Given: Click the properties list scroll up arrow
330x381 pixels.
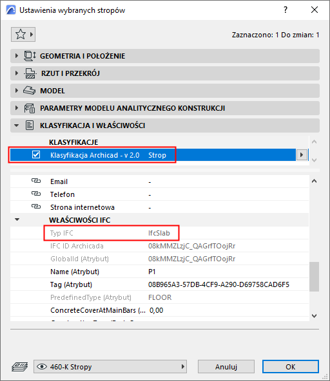Looking at the screenshot, I should 314,181.
